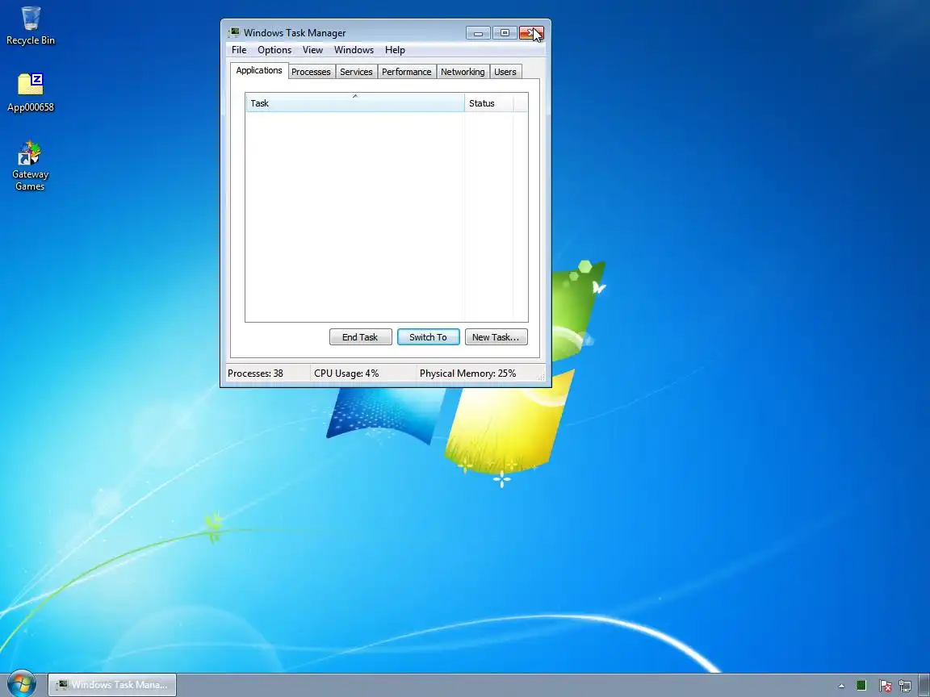Switch to the Networking tab

tap(463, 72)
